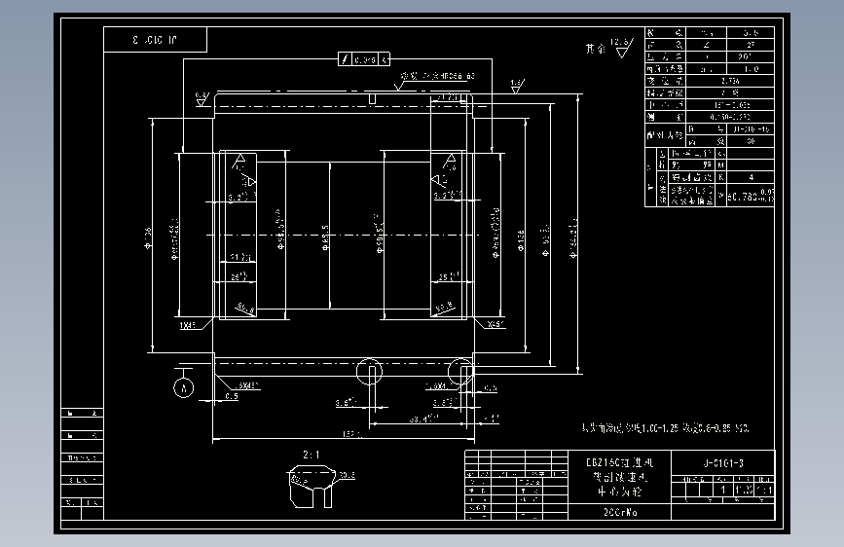Select the 1X45° chamfer label at lower left
This screenshot has width=844, height=547.
187,326
